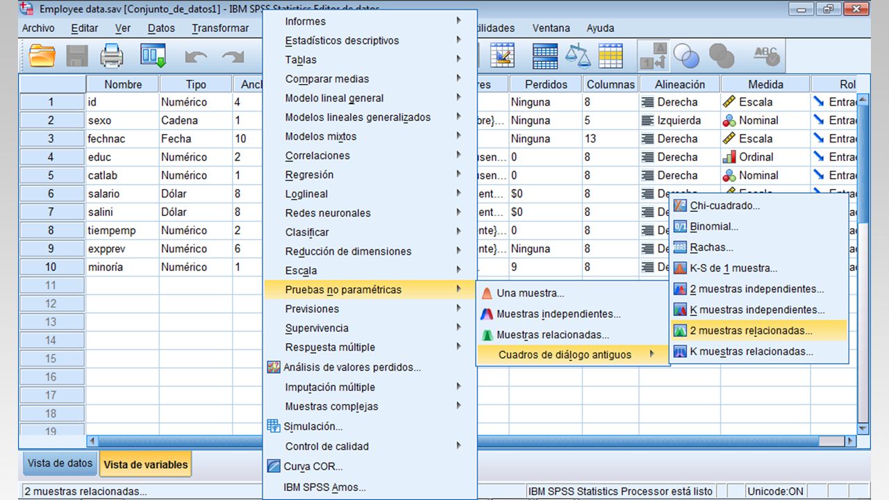Click the chart-with-pencil toolbar icon
The image size is (889, 500).
coord(502,56)
